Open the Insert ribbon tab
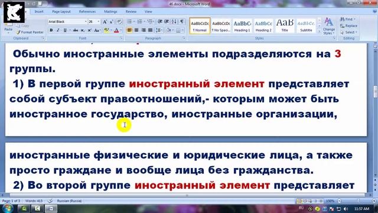This screenshot has height=213, width=378. pyautogui.click(x=39, y=11)
